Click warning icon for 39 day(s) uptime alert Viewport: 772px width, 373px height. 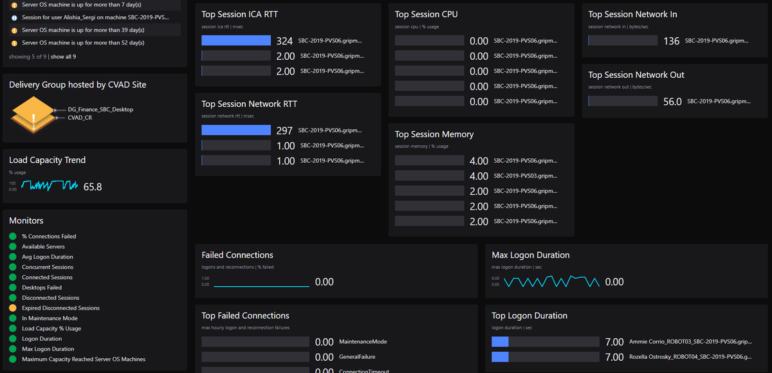(14, 30)
